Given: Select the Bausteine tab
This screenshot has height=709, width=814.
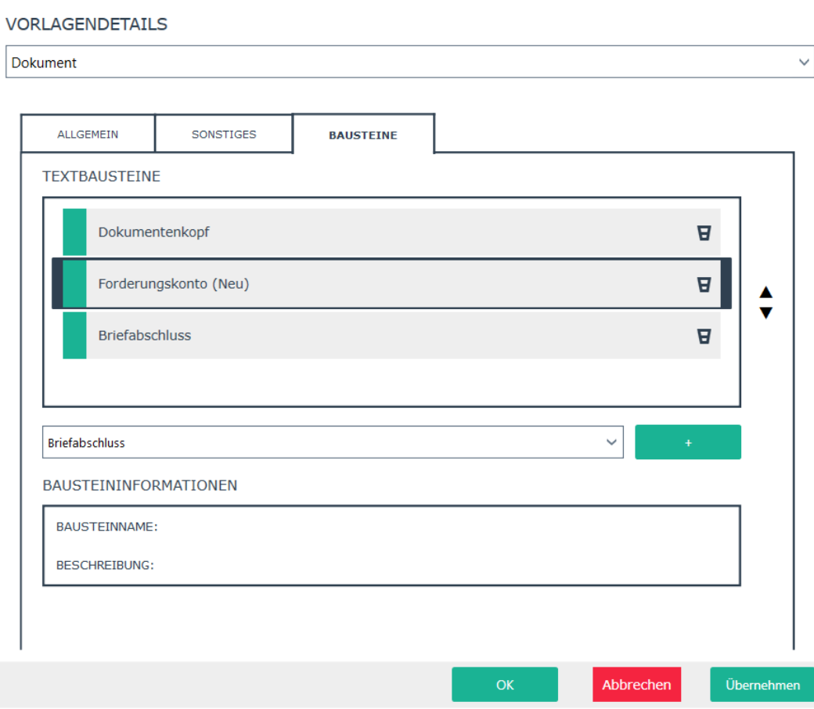Looking at the screenshot, I should [363, 135].
